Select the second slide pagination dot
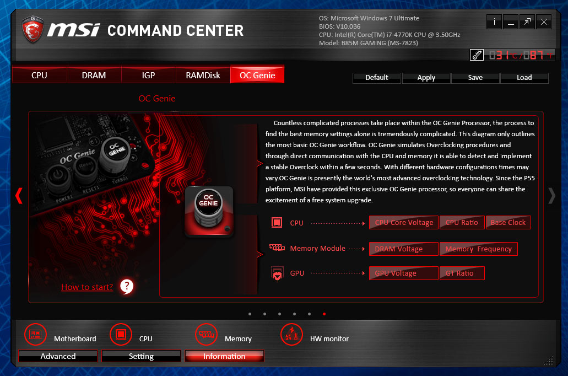Screen dimensions: 568x376 [x=265, y=314]
